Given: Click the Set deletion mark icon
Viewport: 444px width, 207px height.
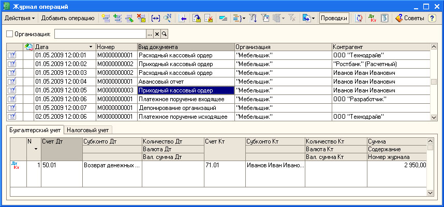Looking at the screenshot, I should click(141, 19).
